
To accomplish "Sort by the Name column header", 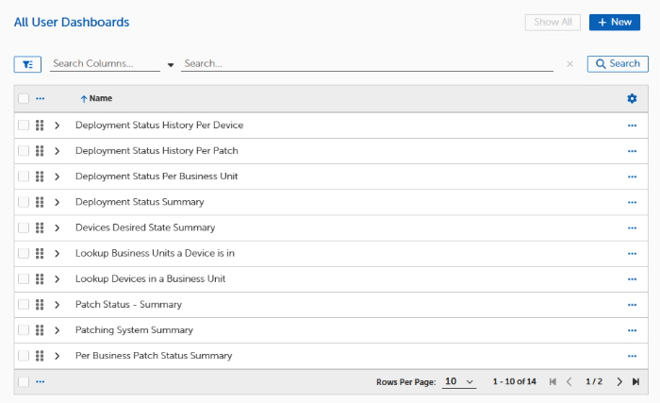I will [100, 98].
